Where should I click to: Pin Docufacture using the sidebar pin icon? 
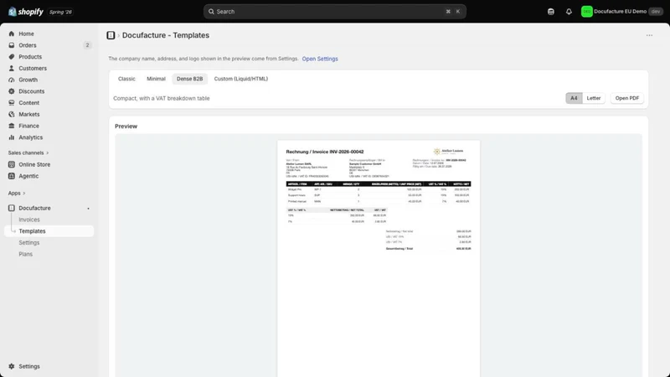coord(89,208)
